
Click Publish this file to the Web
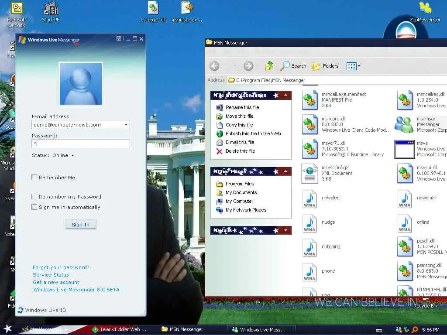(x=253, y=133)
